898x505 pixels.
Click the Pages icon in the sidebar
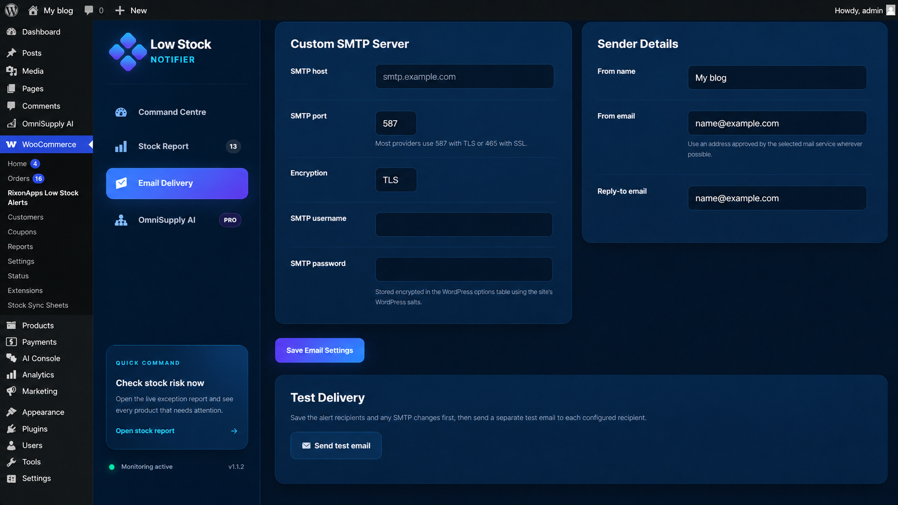[11, 88]
